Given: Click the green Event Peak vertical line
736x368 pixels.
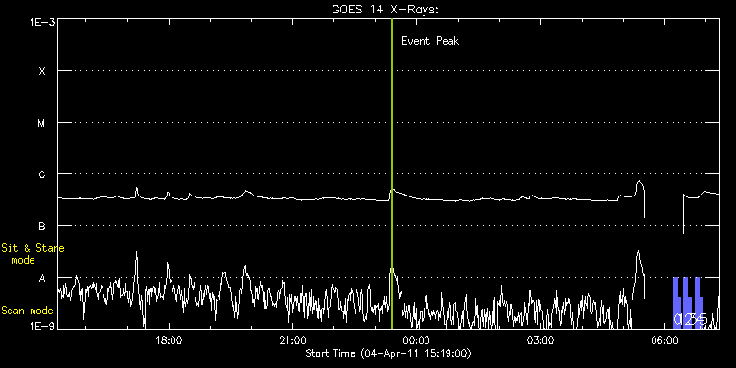Looking at the screenshot, I should click(x=391, y=173).
